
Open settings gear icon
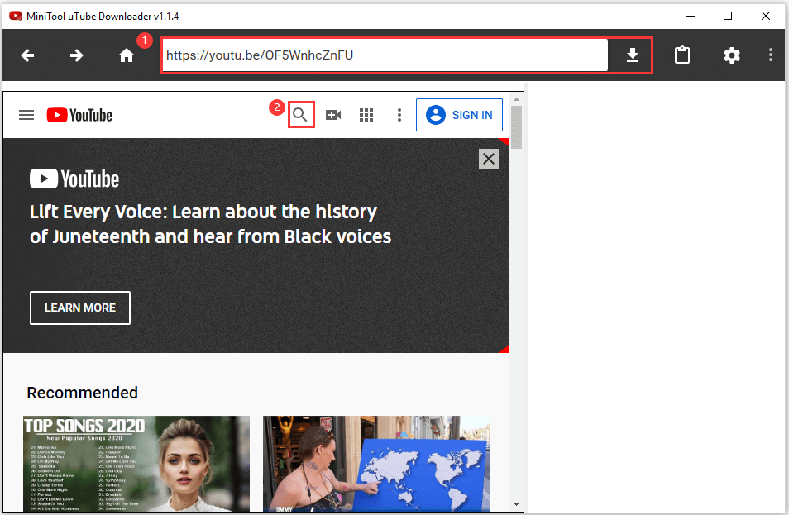[731, 55]
